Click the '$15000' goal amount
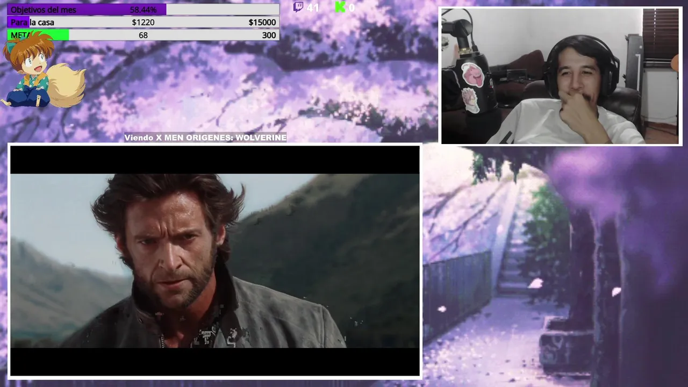Image resolution: width=688 pixels, height=387 pixels. pos(262,22)
